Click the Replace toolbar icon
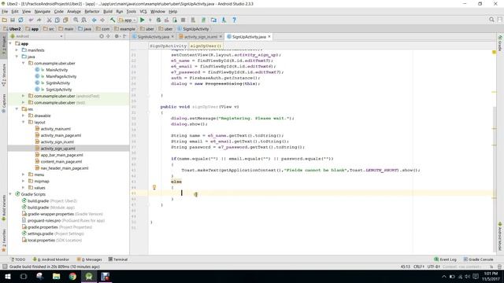Viewport: 504px width, 283px height. pyautogui.click(x=84, y=20)
